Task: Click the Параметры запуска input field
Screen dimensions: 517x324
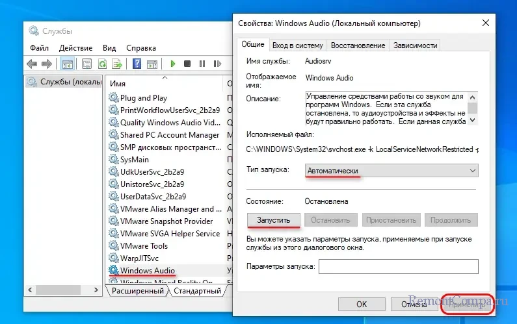Action: [398, 266]
